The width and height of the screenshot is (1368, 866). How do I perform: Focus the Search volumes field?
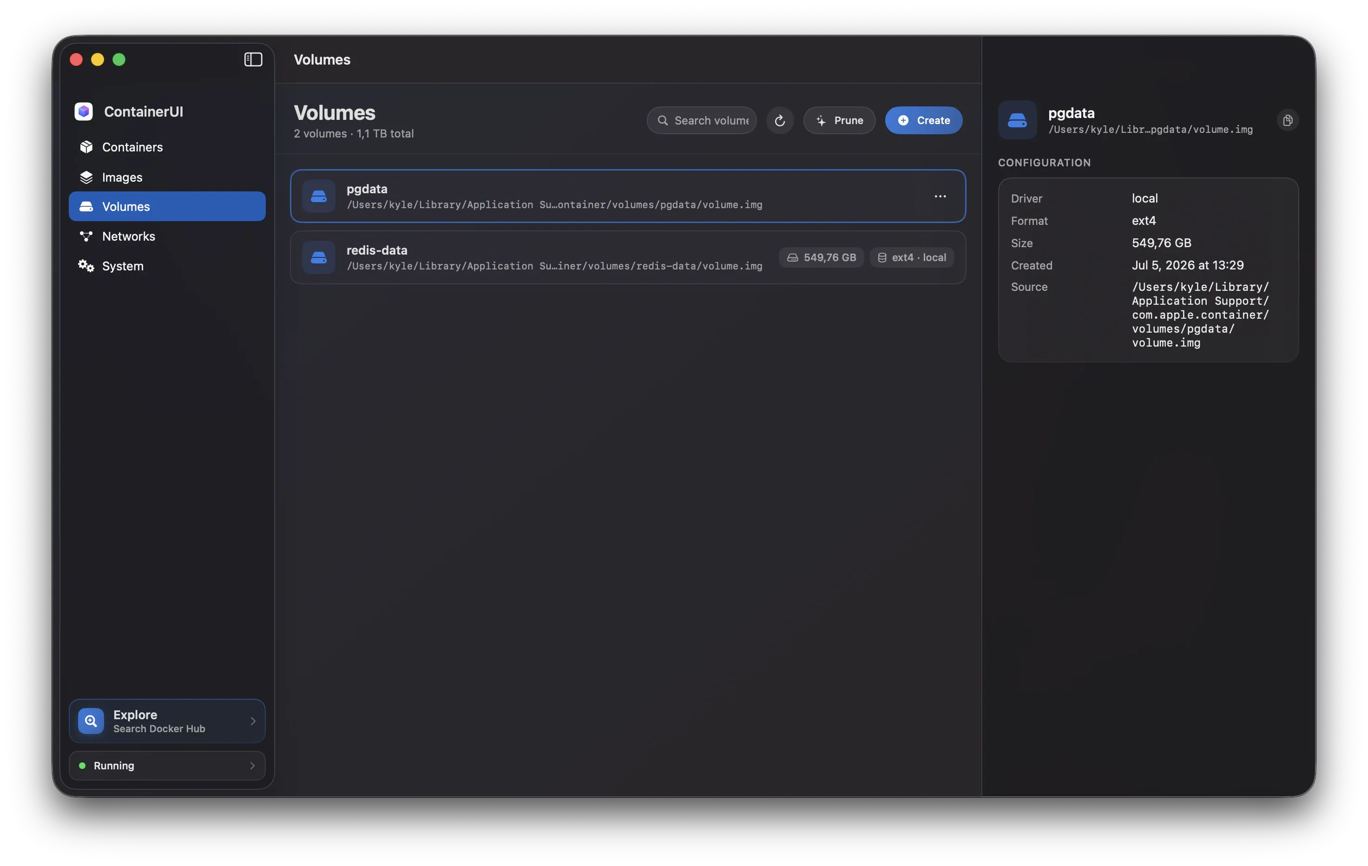point(702,120)
